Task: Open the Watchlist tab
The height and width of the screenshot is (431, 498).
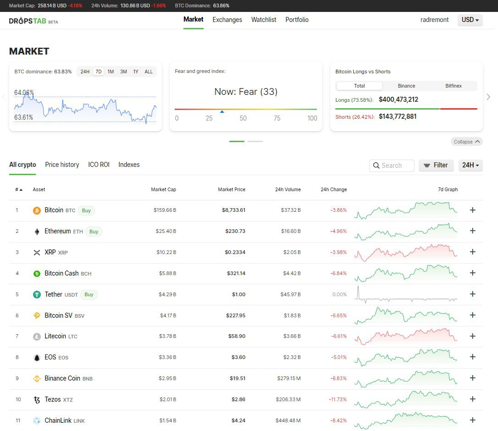Action: (x=264, y=20)
